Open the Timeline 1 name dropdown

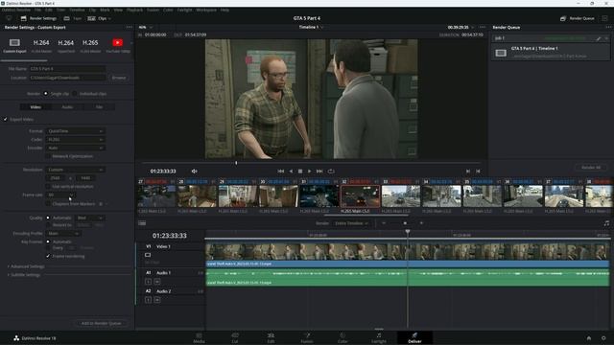click(311, 28)
